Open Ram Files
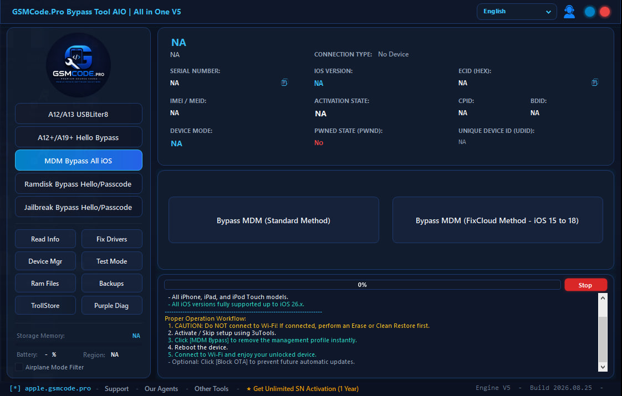The image size is (622, 396). coord(45,284)
